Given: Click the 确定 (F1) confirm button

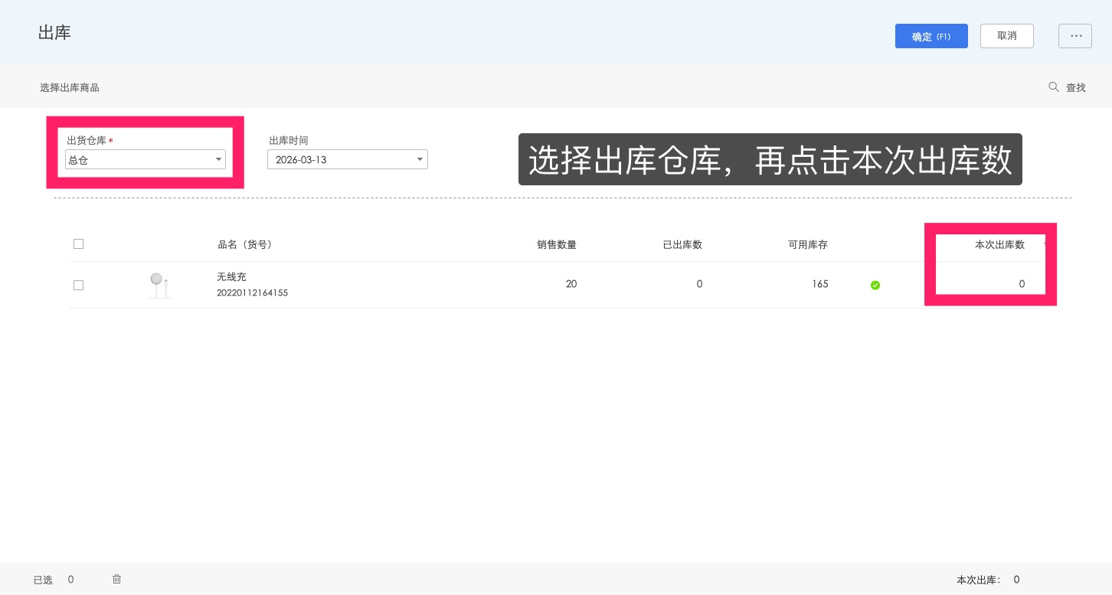Looking at the screenshot, I should 931,36.
